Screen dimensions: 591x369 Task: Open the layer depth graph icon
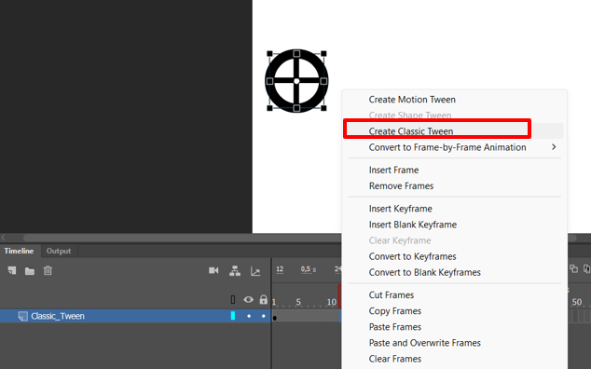tap(255, 271)
